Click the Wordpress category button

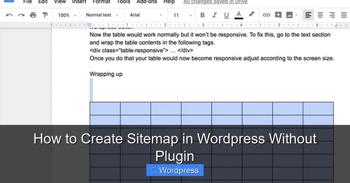point(175,170)
